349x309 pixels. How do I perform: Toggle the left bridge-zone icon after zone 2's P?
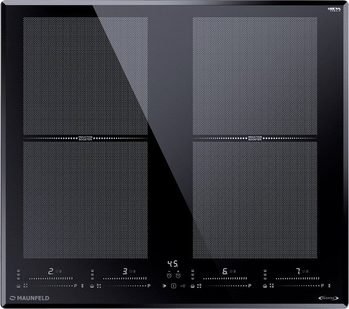point(83,285)
